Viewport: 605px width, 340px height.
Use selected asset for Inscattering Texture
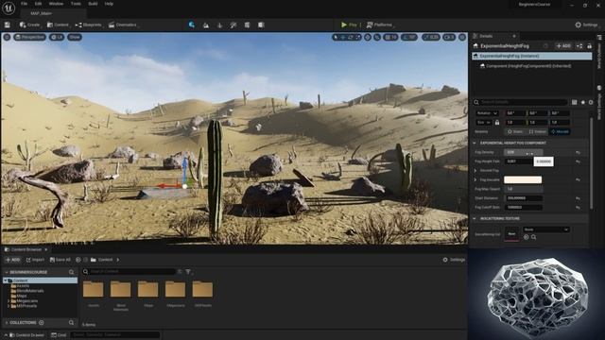[x=527, y=237]
